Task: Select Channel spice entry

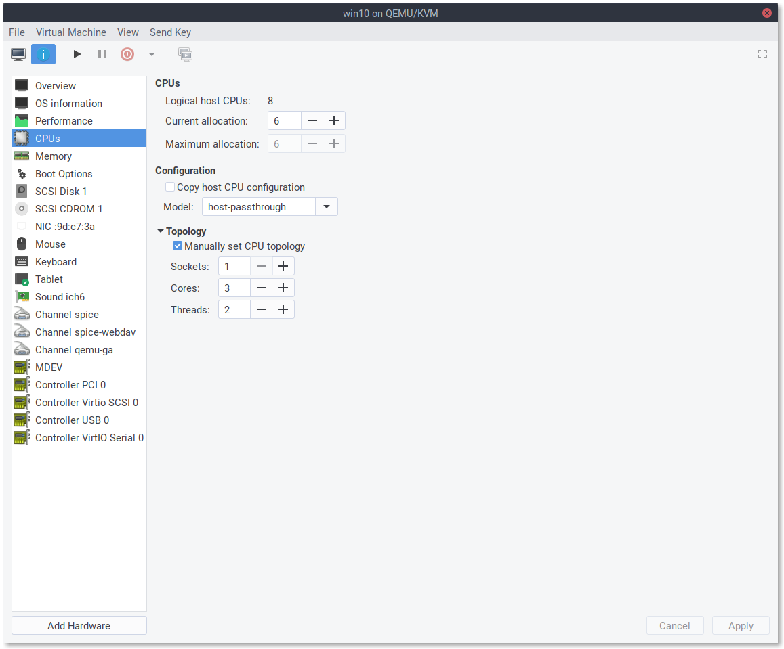Action: click(x=79, y=315)
